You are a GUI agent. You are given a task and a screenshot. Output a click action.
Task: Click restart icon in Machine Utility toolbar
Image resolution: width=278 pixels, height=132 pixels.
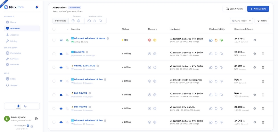point(95,21)
